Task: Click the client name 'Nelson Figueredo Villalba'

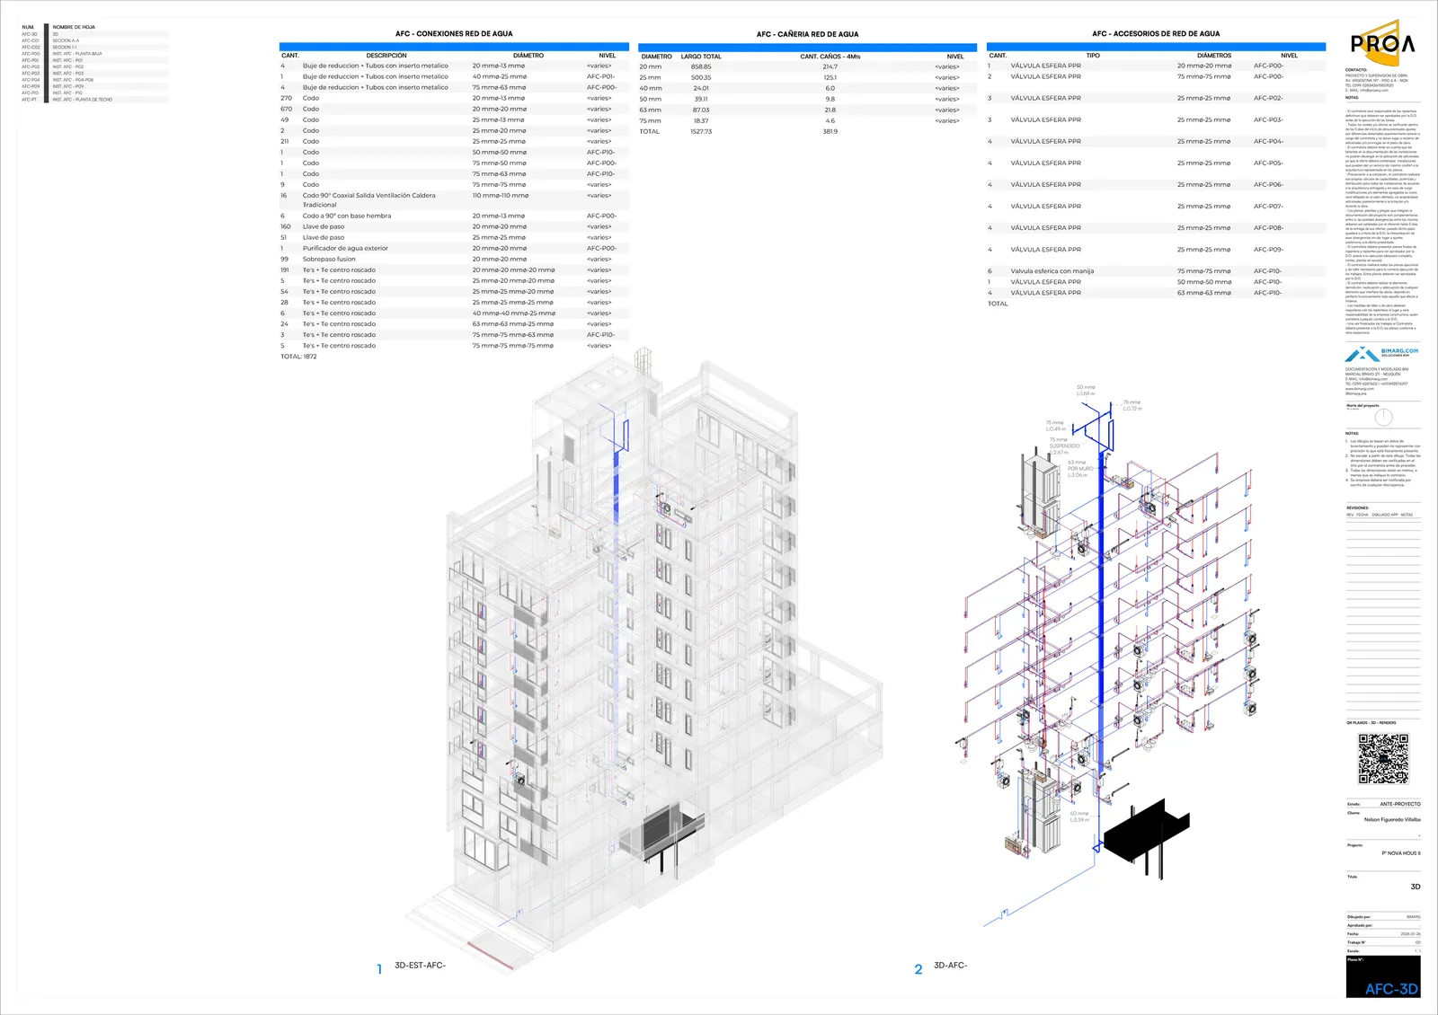Action: 1392,819
